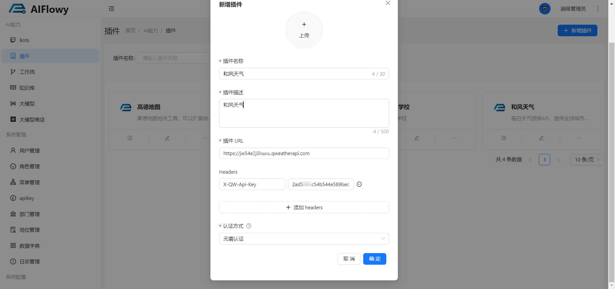This screenshot has width=615, height=289.
Task: Remove the X-QW-Api-Key header row
Action: [x=359, y=184]
